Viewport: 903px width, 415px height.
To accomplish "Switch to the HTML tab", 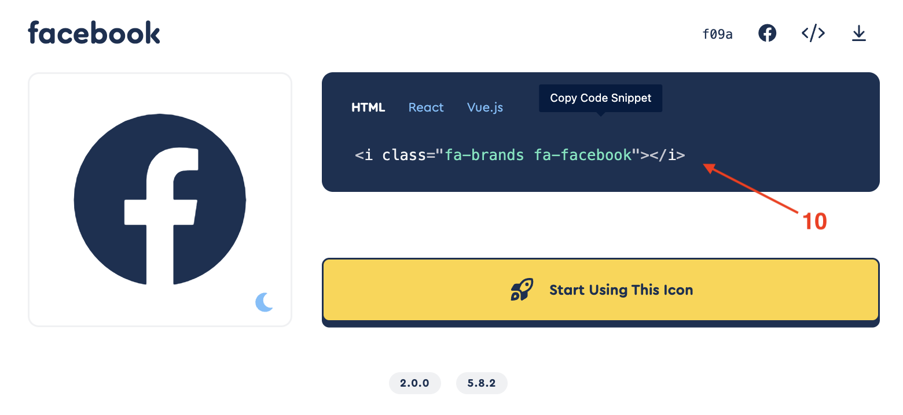I will [368, 108].
